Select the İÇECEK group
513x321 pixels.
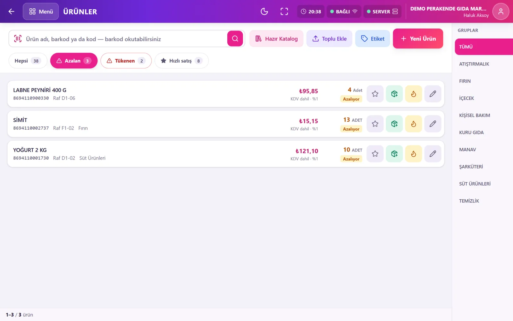point(484,98)
